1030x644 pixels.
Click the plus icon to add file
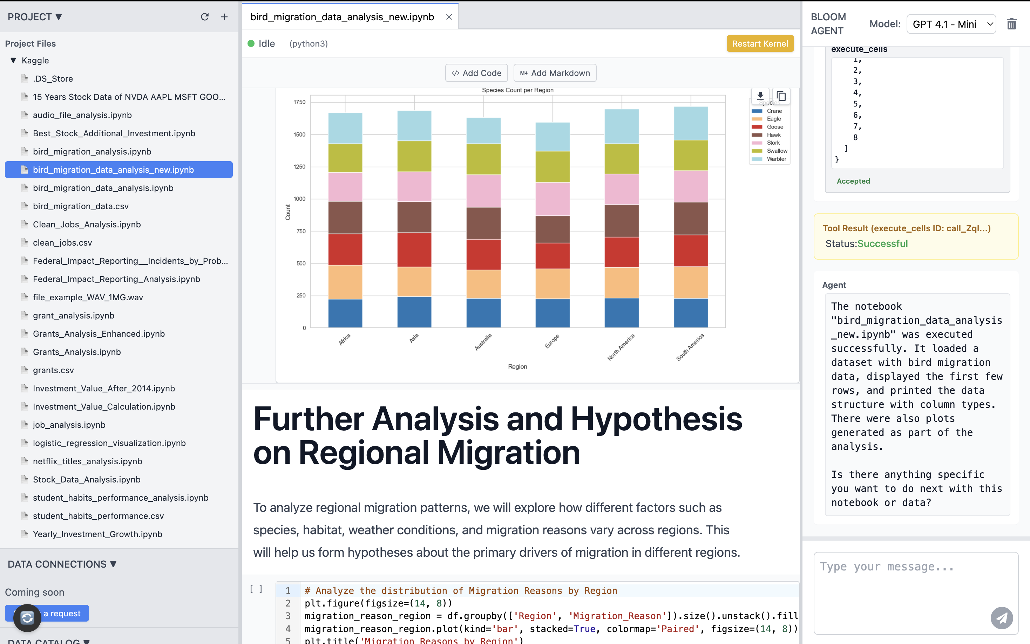pos(225,17)
